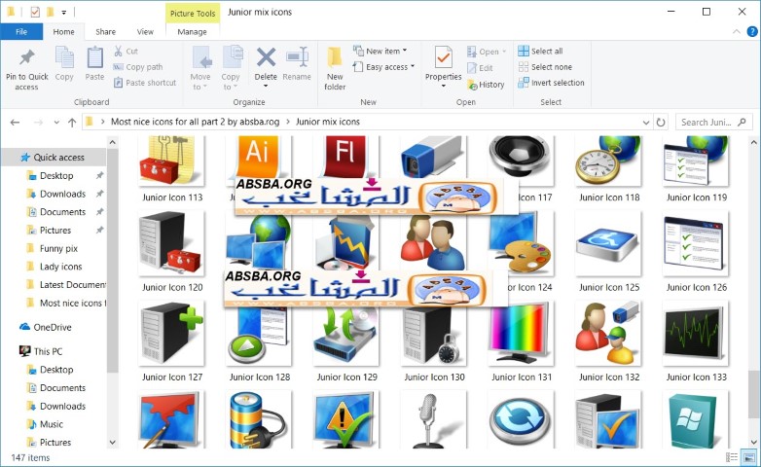
Task: Open OneDrive in navigation pane
Action: tap(46, 327)
